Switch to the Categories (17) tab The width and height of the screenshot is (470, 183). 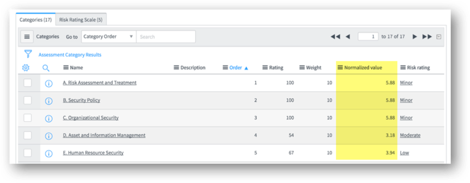36,20
